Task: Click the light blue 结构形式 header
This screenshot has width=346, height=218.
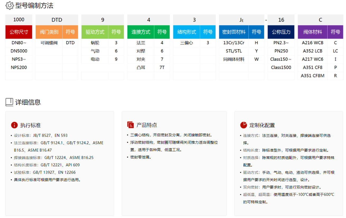Action: click(x=186, y=32)
